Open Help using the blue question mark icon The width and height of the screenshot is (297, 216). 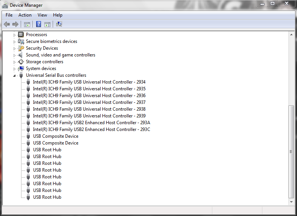38,24
